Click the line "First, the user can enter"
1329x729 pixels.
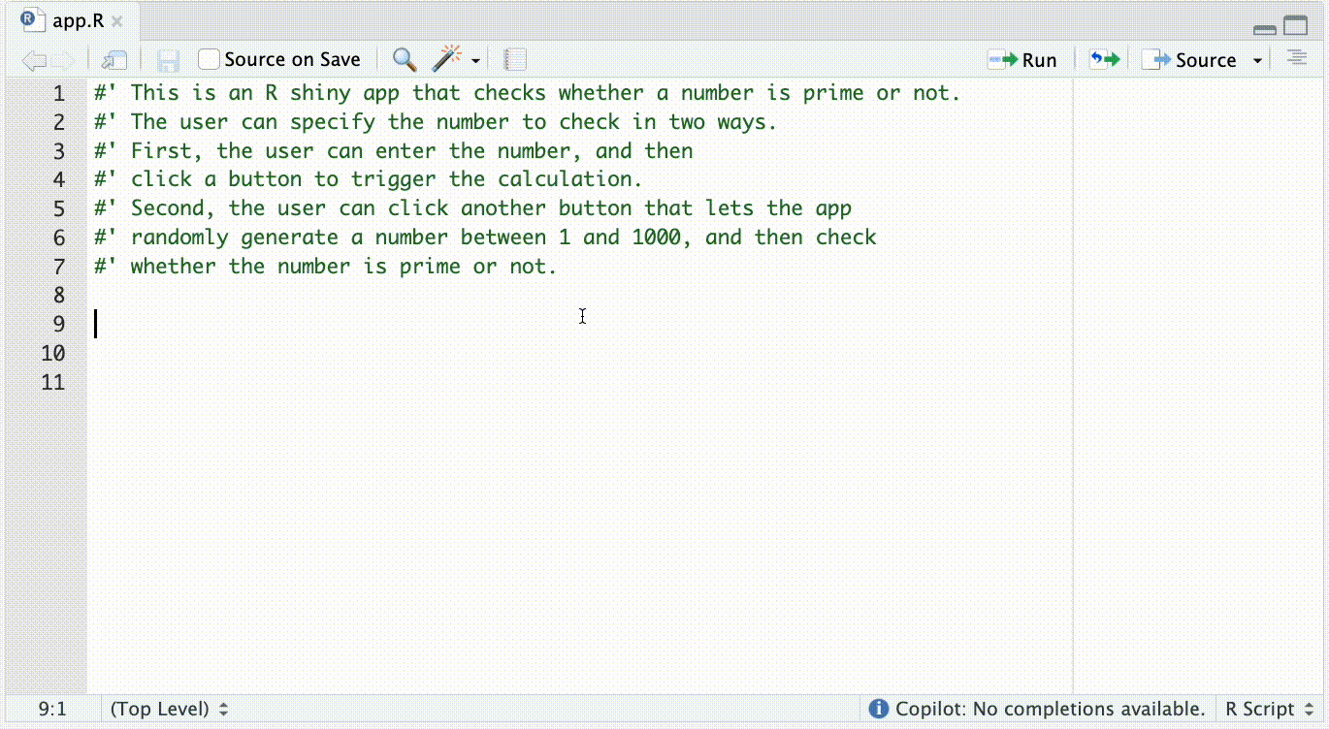[x=394, y=151]
